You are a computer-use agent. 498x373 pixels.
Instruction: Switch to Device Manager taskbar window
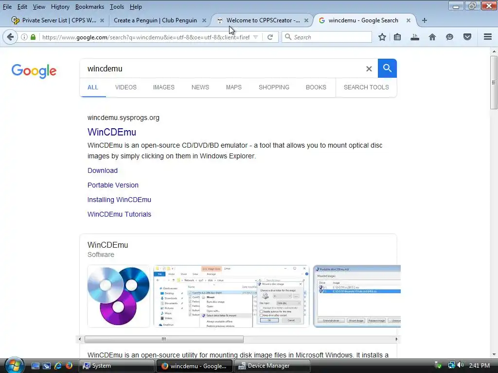pyautogui.click(x=271, y=366)
